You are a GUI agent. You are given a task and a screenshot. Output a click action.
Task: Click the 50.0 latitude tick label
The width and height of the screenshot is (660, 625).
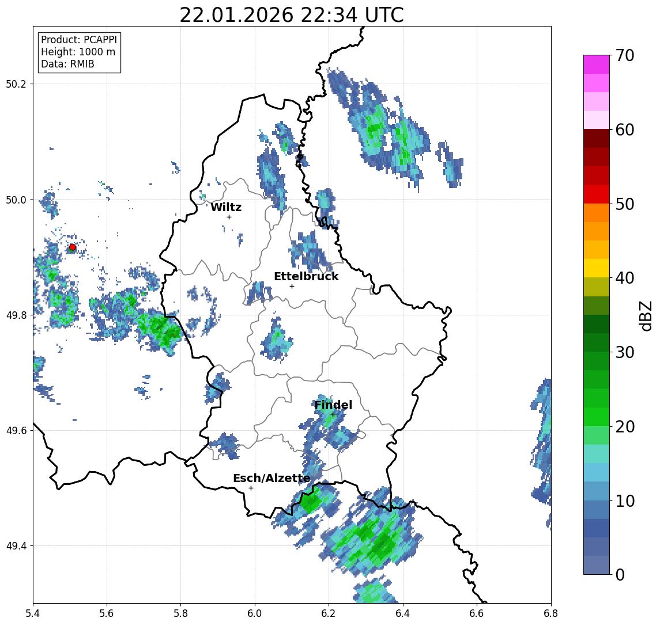(16, 199)
